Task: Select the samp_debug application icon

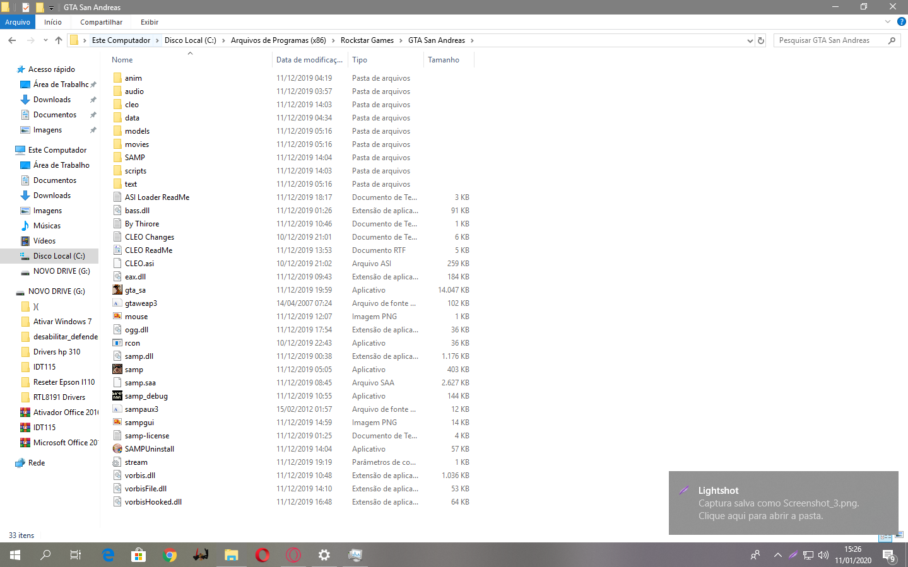Action: (x=117, y=396)
